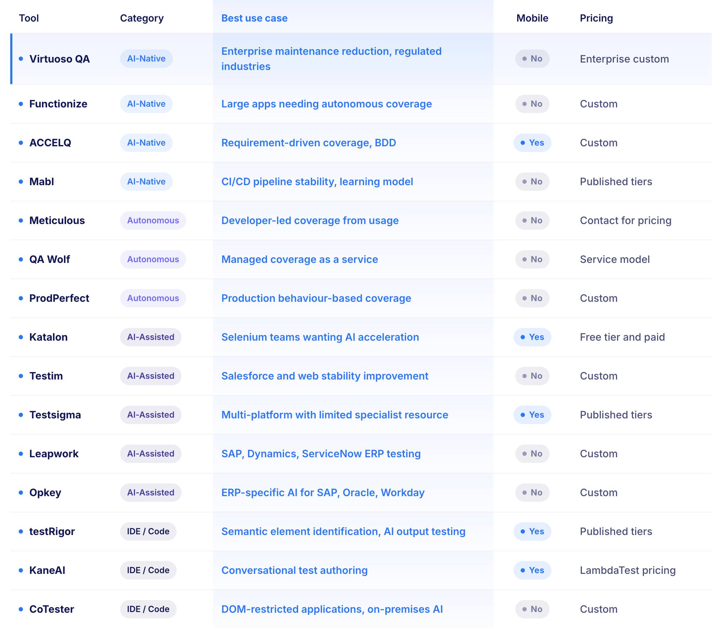Click Multi-platform with limited specialist resource
Viewport: 722px width, 629px height.
point(335,415)
